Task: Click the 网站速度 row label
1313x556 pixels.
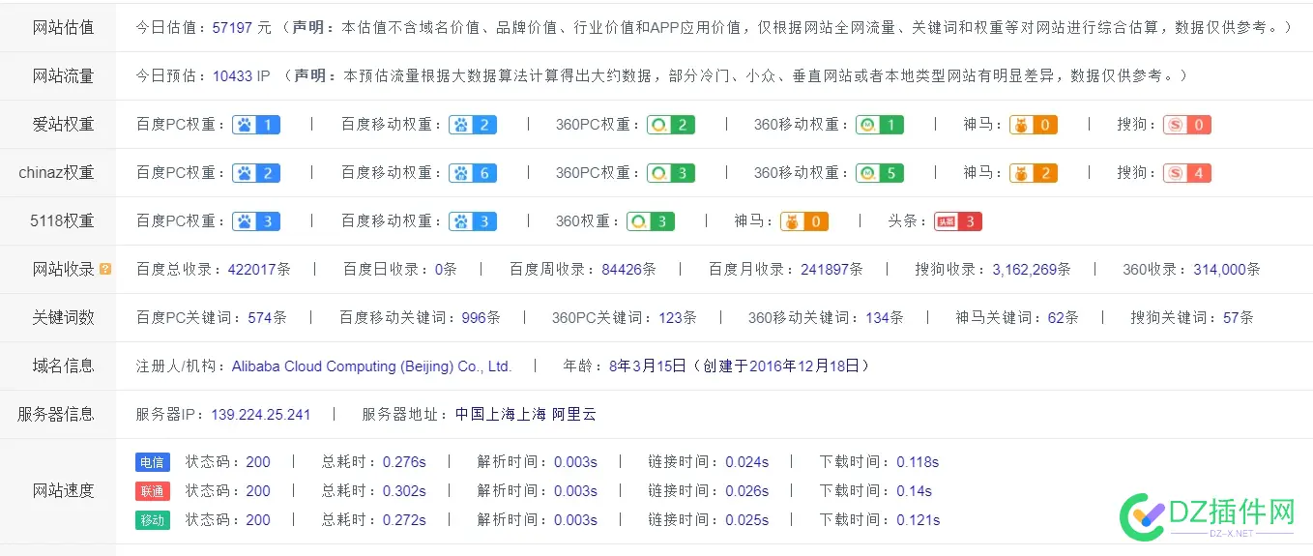Action: coord(63,491)
